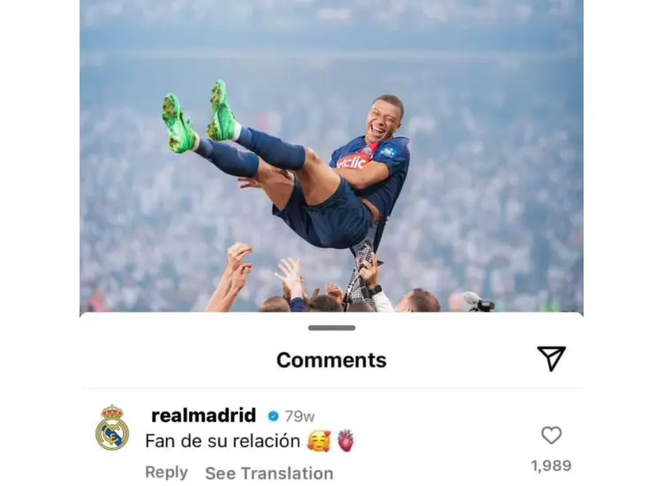The height and width of the screenshot is (486, 663).
Task: Click the camera microphone in the photo
Action: (478, 301)
